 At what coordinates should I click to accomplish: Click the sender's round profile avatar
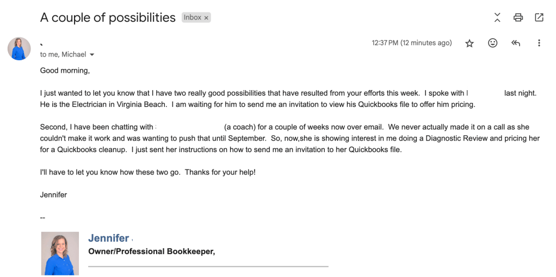point(19,48)
